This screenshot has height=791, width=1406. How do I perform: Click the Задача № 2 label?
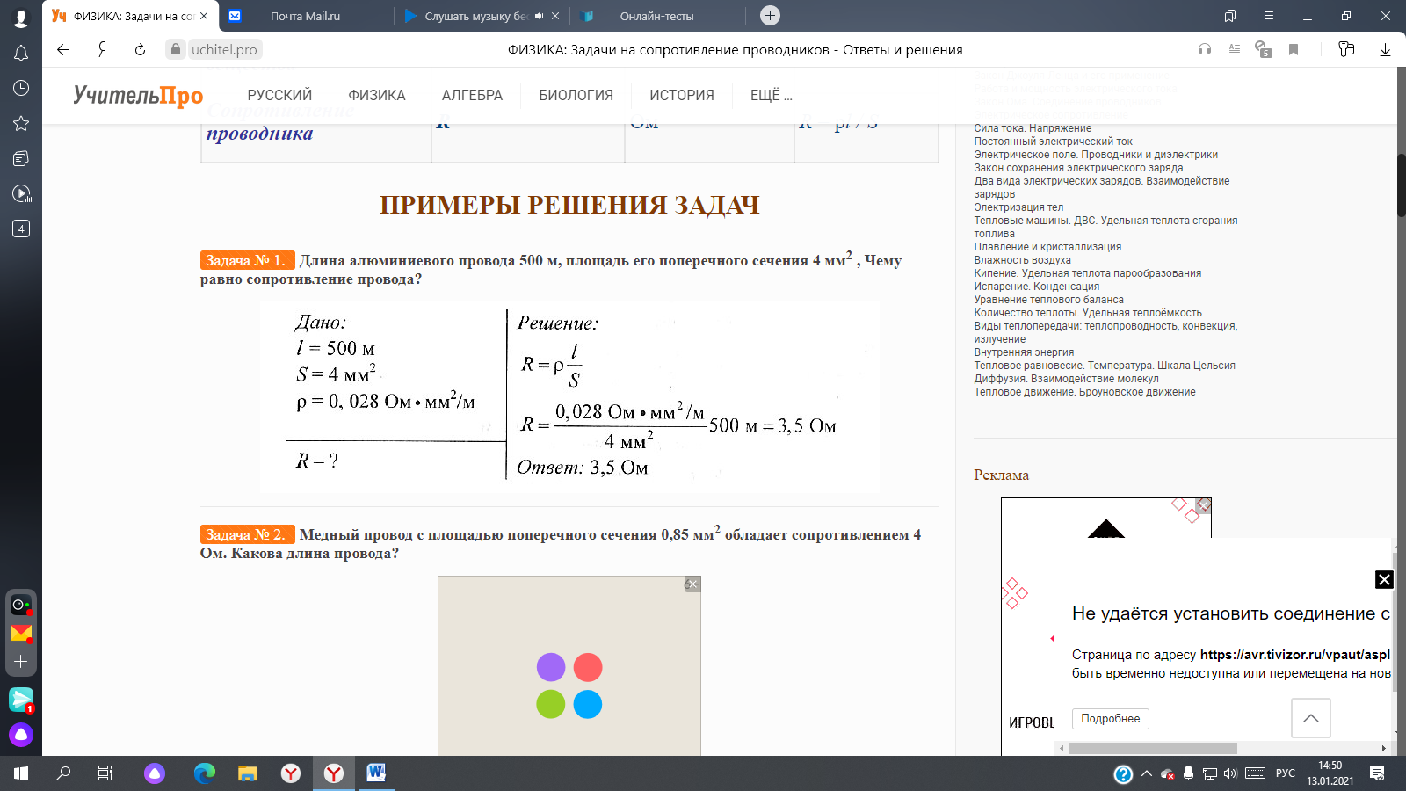pyautogui.click(x=246, y=534)
